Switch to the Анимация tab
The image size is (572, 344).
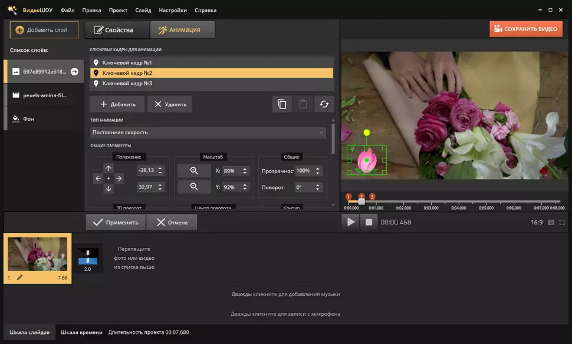pyautogui.click(x=182, y=30)
